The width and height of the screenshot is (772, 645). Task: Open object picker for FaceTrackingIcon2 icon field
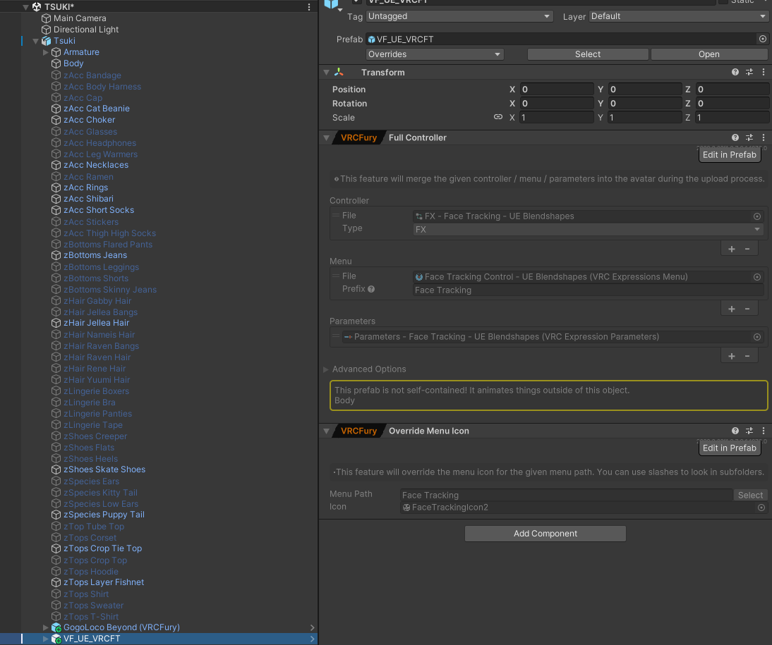click(x=761, y=508)
